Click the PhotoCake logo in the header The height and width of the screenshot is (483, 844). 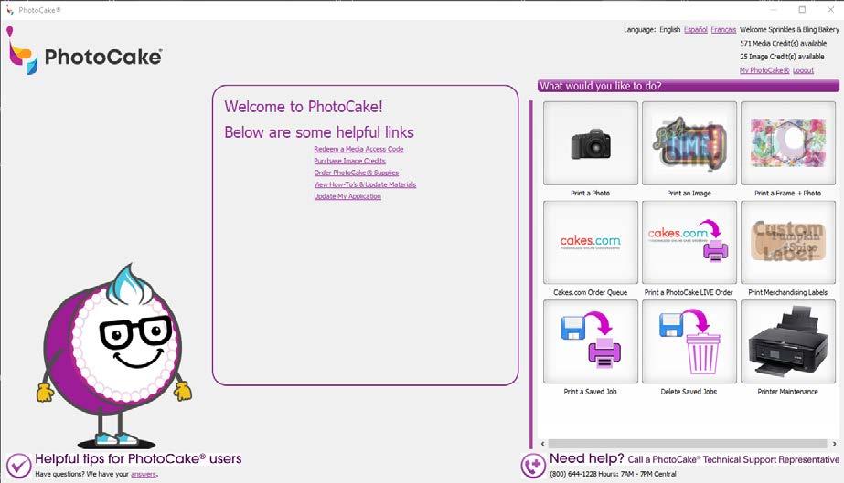click(x=84, y=50)
